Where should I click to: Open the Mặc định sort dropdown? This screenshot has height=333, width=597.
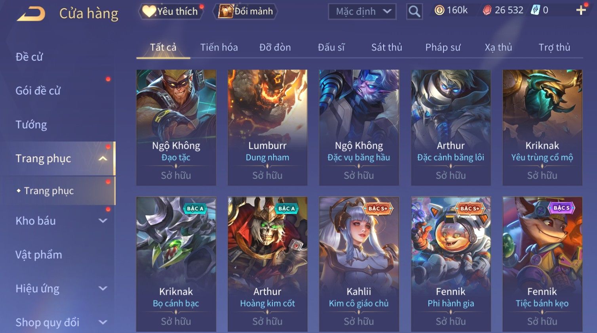(362, 11)
